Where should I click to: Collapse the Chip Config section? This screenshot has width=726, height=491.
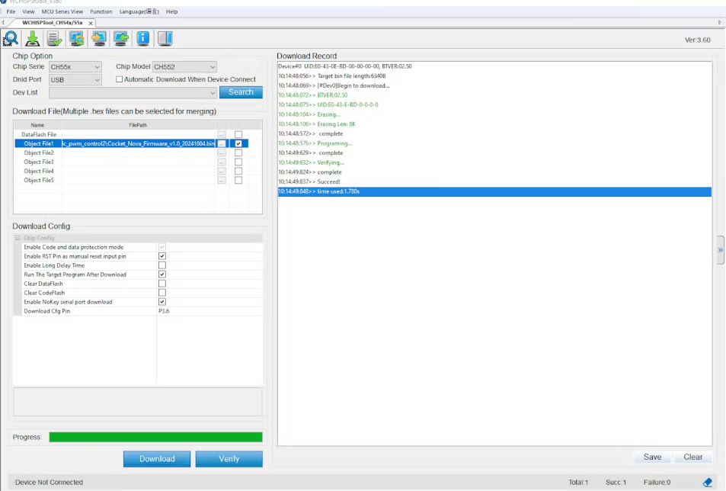click(x=18, y=238)
